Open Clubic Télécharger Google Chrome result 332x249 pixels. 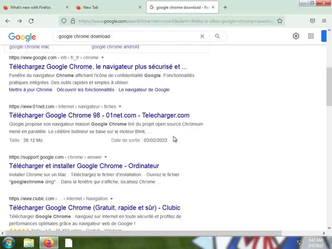pyautogui.click(x=94, y=208)
